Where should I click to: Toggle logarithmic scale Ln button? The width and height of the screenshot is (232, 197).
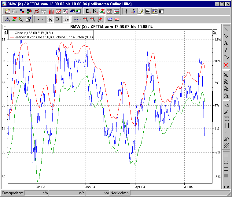66,19
